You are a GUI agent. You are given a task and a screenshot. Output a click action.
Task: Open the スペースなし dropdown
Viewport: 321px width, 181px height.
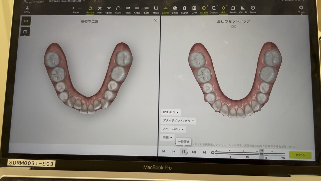point(173,129)
